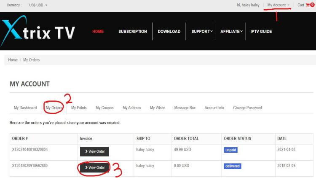The width and height of the screenshot is (316, 178).
Task: Open the My Wishs tab
Action: [x=158, y=108]
